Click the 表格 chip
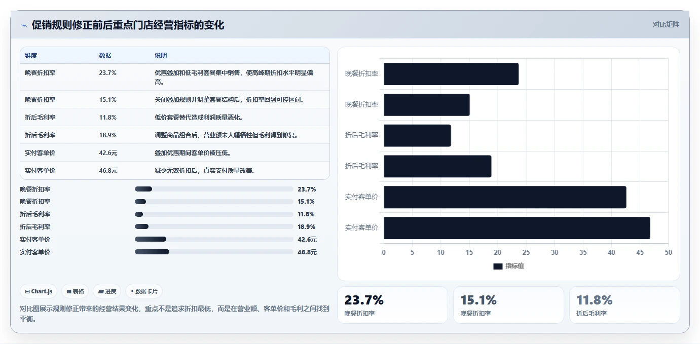 pyautogui.click(x=75, y=291)
